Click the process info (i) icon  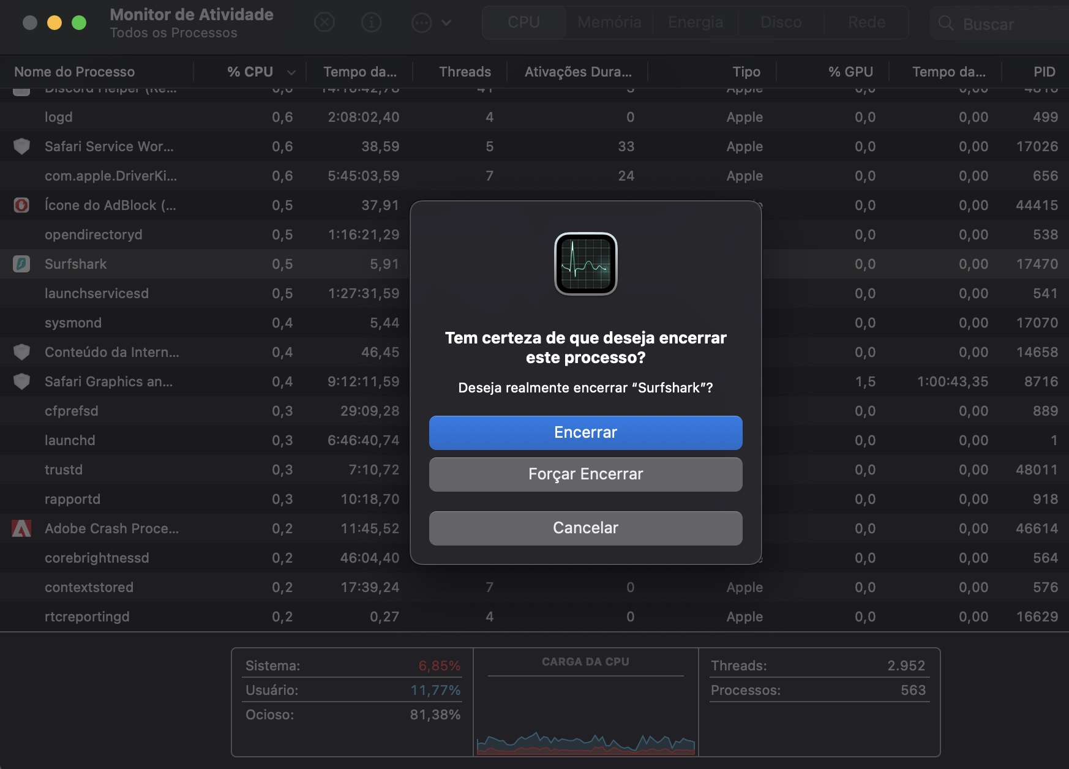pos(371,23)
